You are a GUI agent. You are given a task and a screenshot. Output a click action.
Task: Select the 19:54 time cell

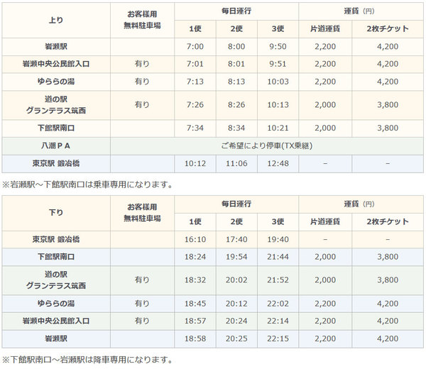[236, 256]
